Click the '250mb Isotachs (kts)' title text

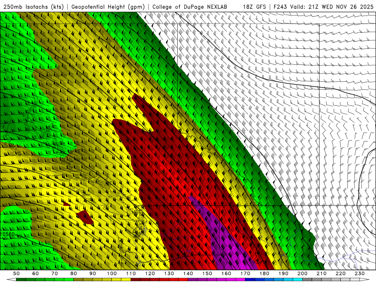point(34,7)
